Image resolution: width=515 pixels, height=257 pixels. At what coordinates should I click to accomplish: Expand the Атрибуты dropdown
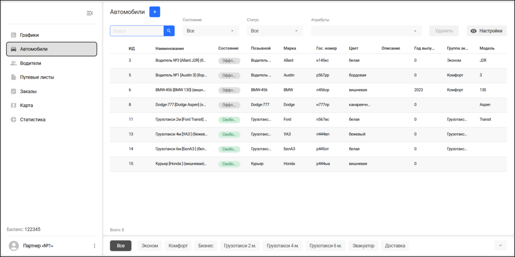click(x=366, y=31)
